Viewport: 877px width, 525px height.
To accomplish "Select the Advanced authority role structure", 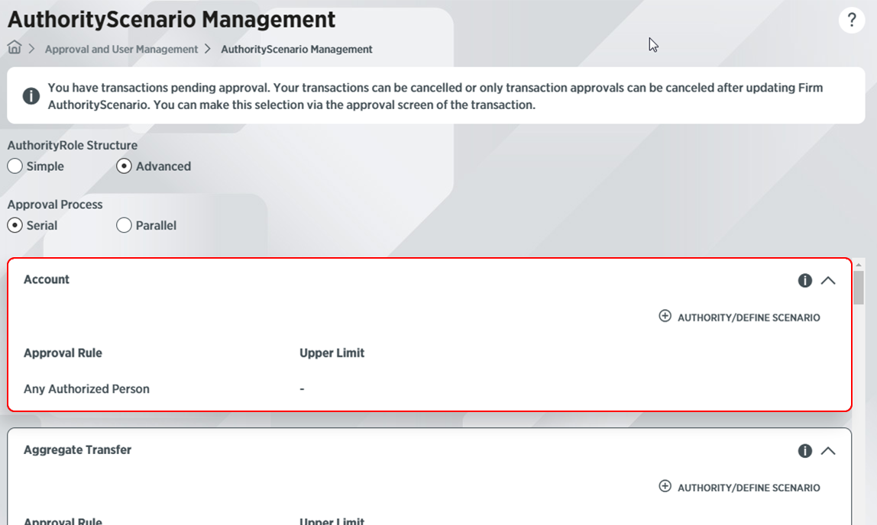I will coord(125,166).
